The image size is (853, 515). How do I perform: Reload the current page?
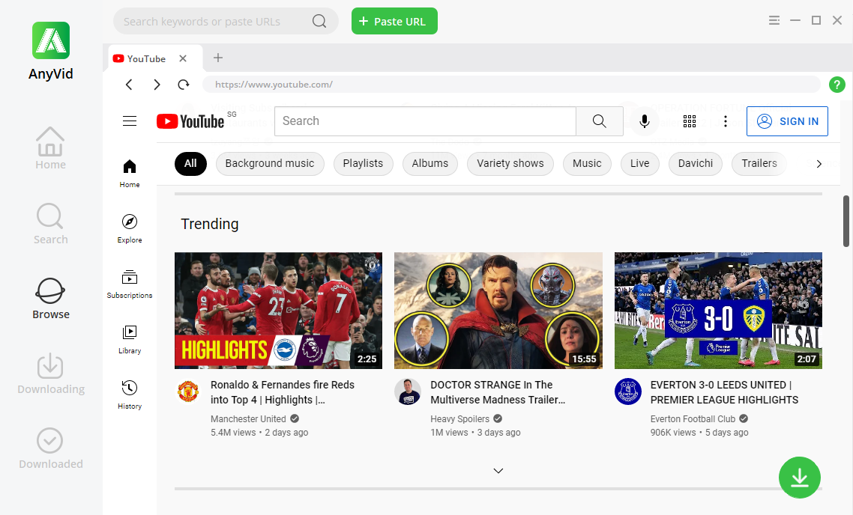coord(184,84)
